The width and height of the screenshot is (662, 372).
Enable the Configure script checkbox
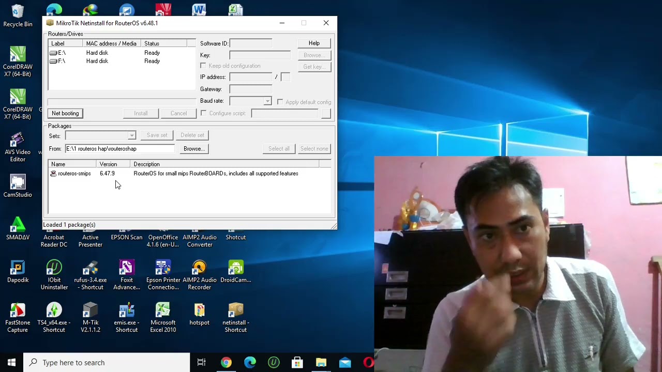pos(204,113)
